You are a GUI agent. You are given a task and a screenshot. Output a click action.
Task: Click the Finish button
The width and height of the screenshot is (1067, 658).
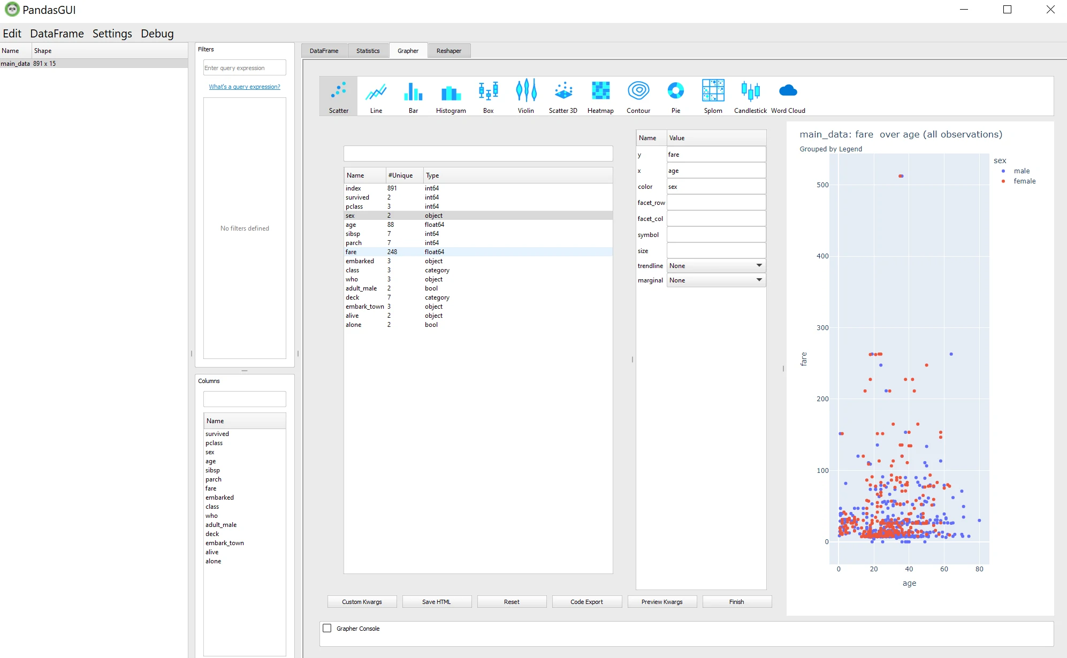click(x=737, y=602)
